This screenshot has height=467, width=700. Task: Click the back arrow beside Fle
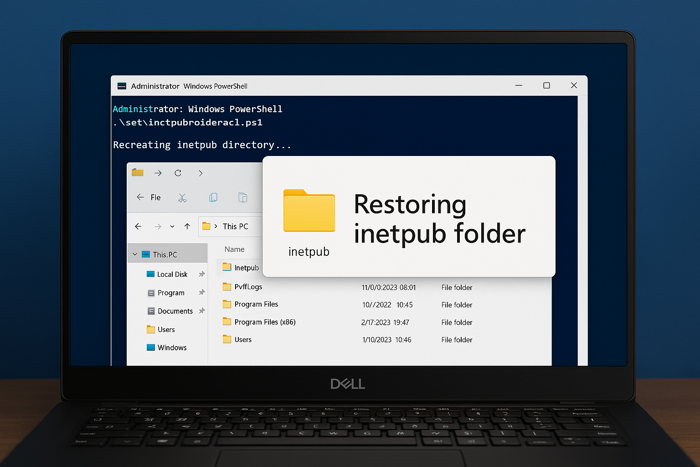coord(140,197)
